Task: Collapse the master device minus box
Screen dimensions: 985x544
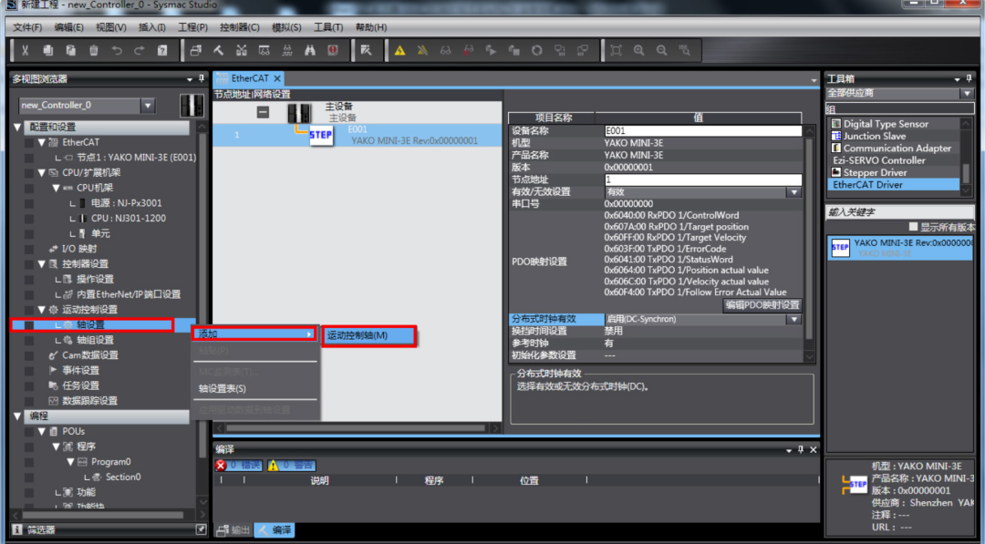Action: coord(264,112)
